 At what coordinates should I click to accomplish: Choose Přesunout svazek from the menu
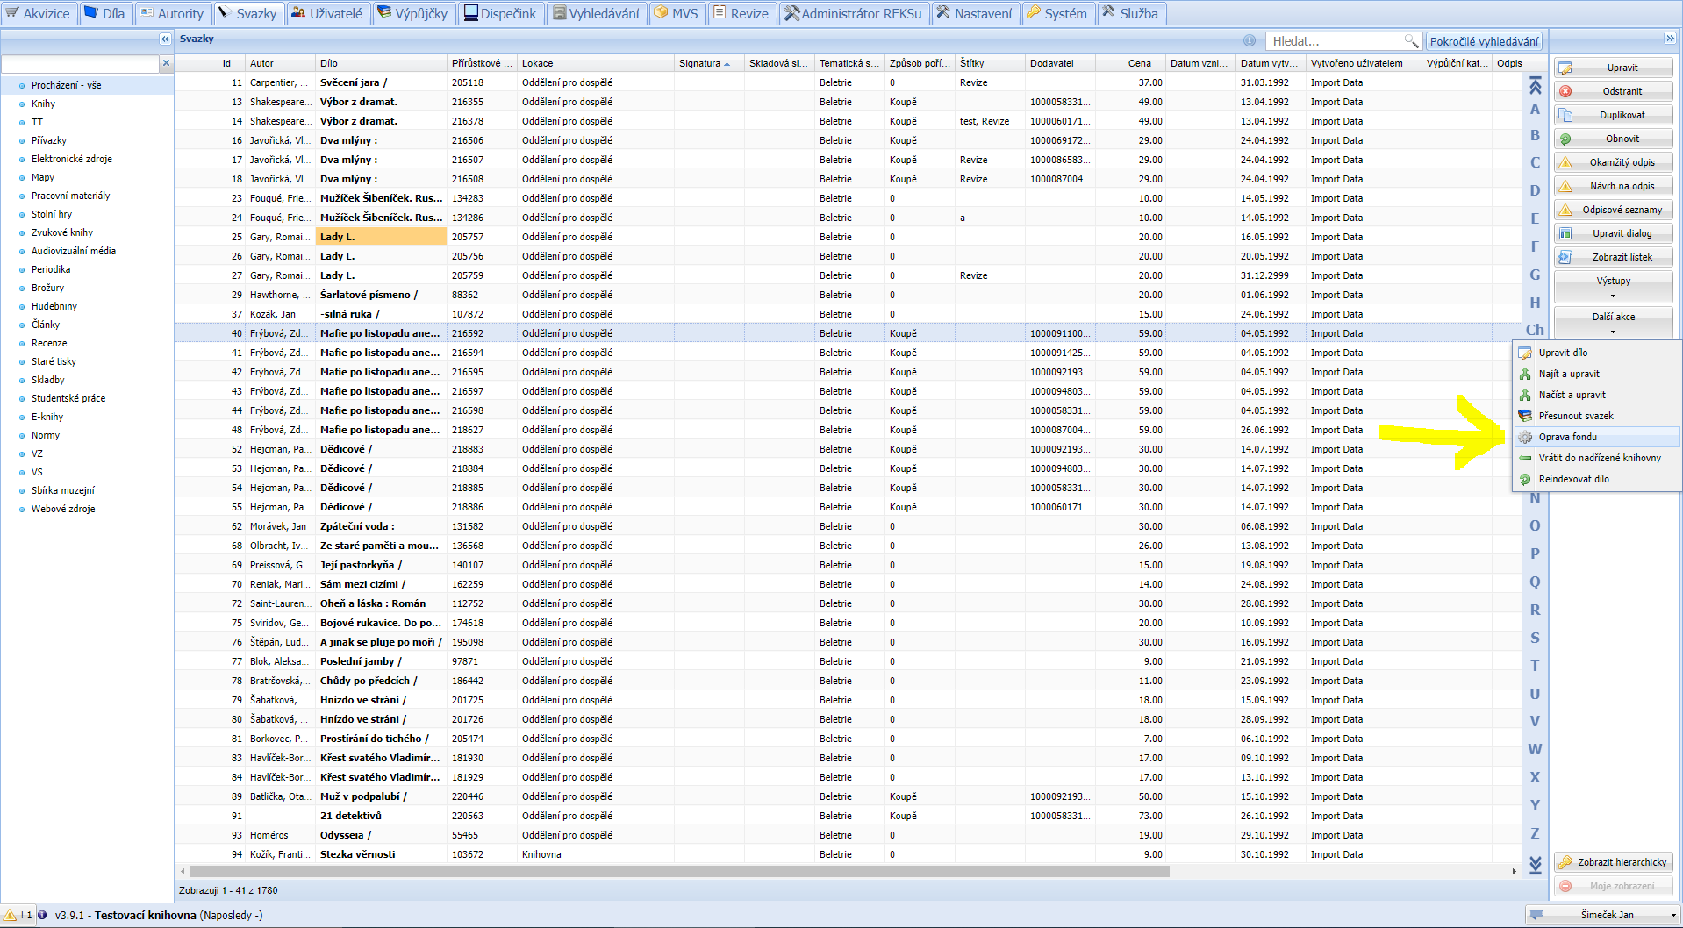(1575, 416)
